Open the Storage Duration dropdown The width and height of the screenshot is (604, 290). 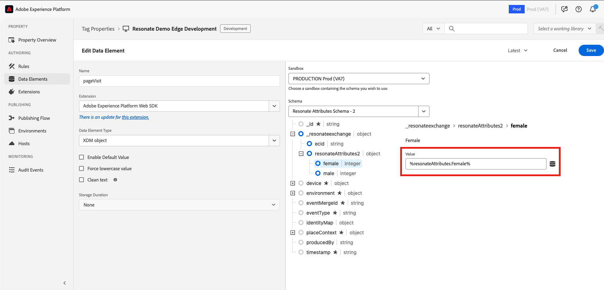coord(179,205)
